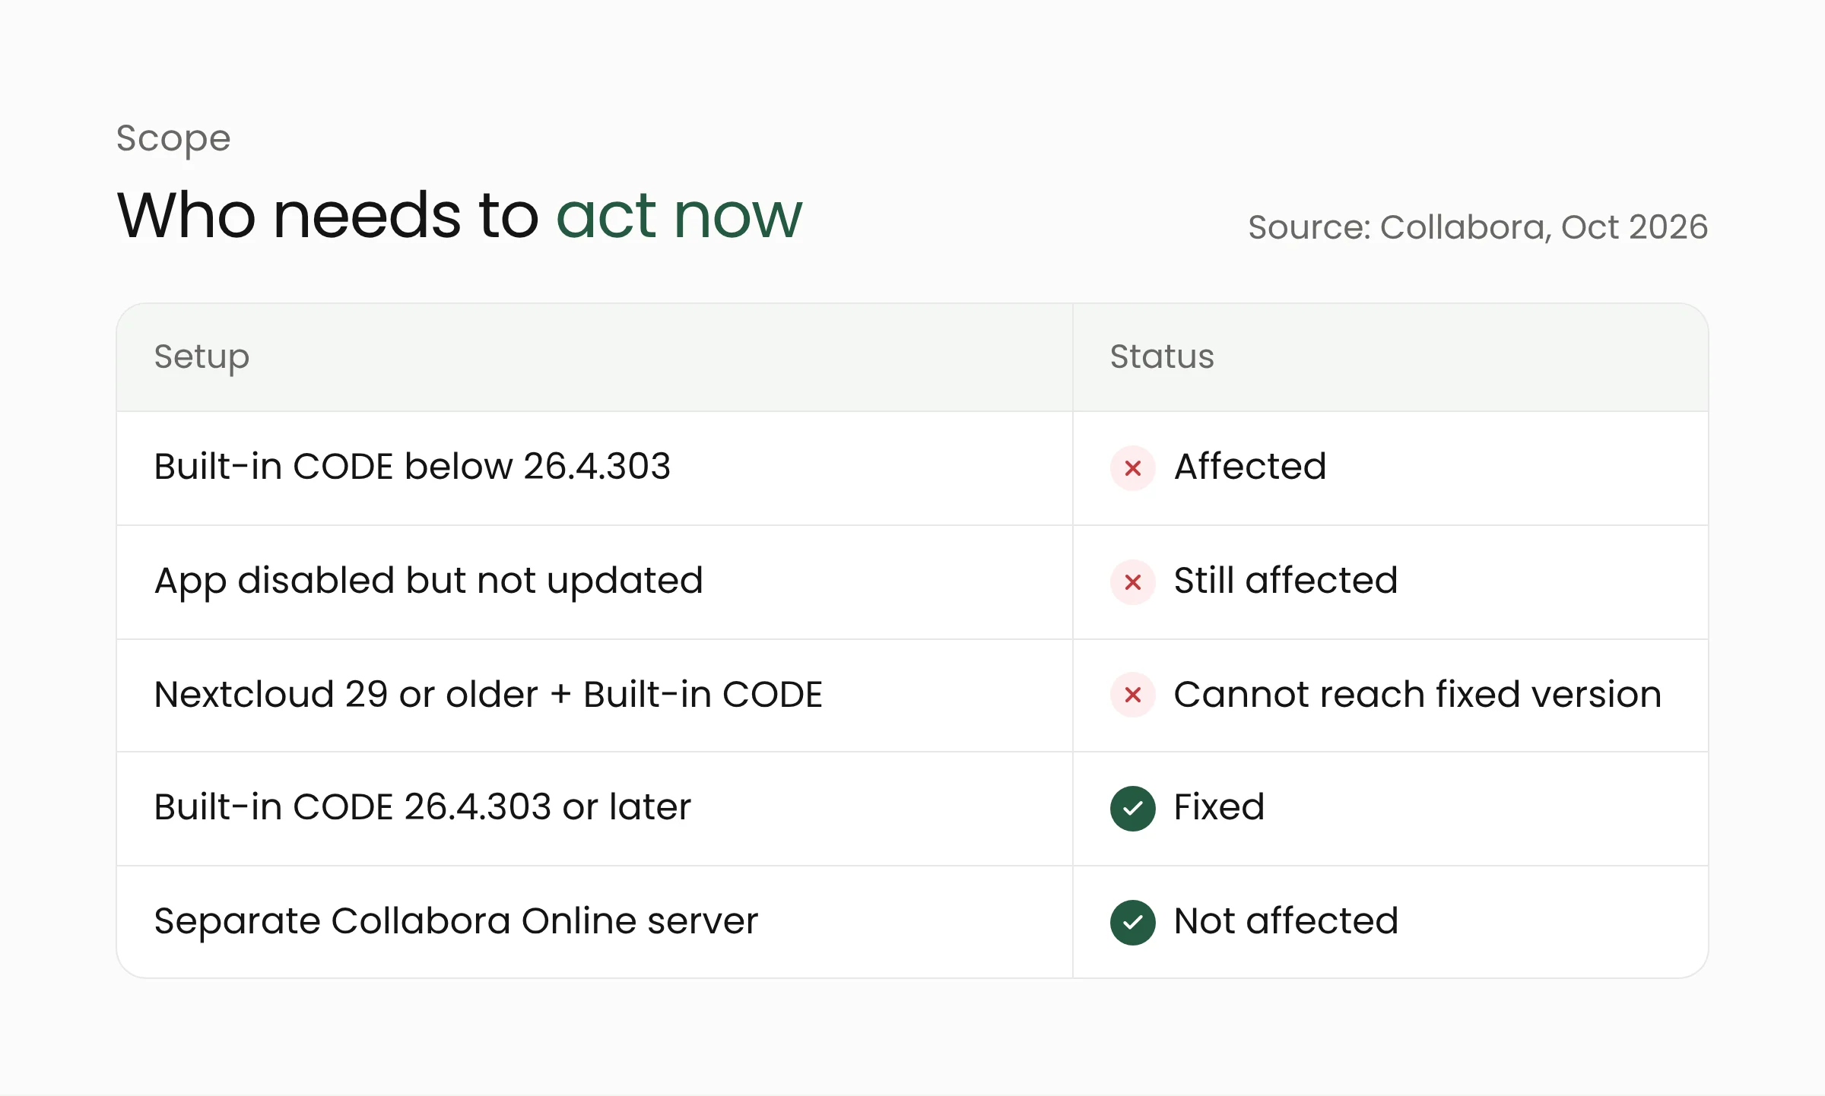Click the green checkmark icon beside Not affected
The width and height of the screenshot is (1825, 1096).
click(1132, 922)
